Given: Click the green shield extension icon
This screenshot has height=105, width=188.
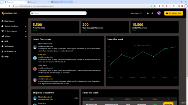Looking at the screenshot, I should (163, 6).
